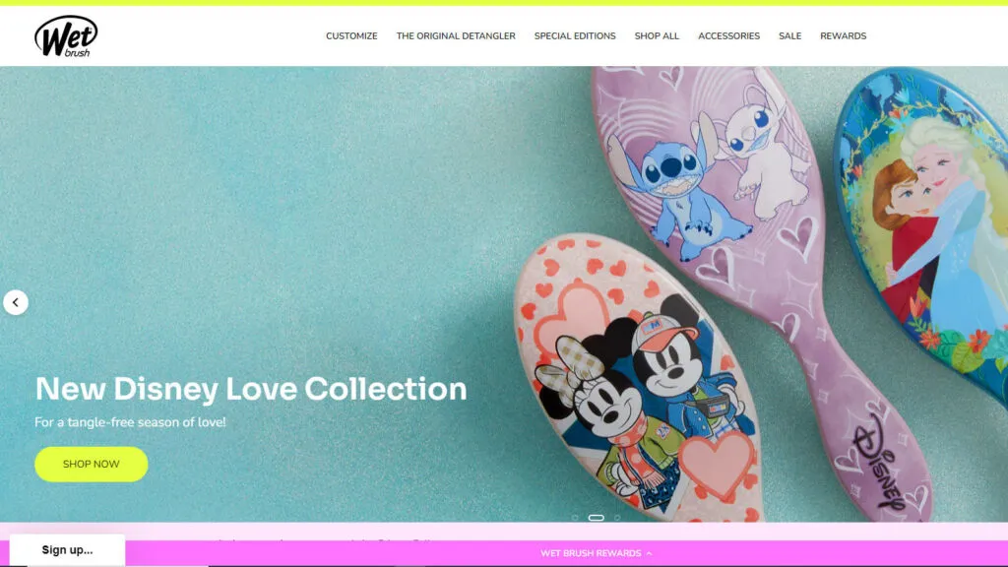The height and width of the screenshot is (567, 1008).
Task: Open the Customize menu item
Action: coord(351,36)
